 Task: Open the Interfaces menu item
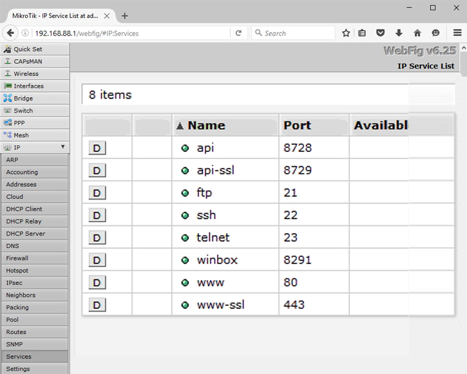(x=35, y=86)
